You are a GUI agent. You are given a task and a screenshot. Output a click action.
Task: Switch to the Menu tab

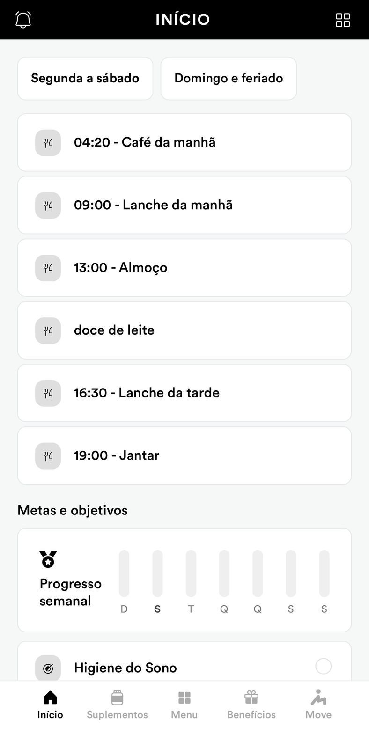pyautogui.click(x=184, y=705)
